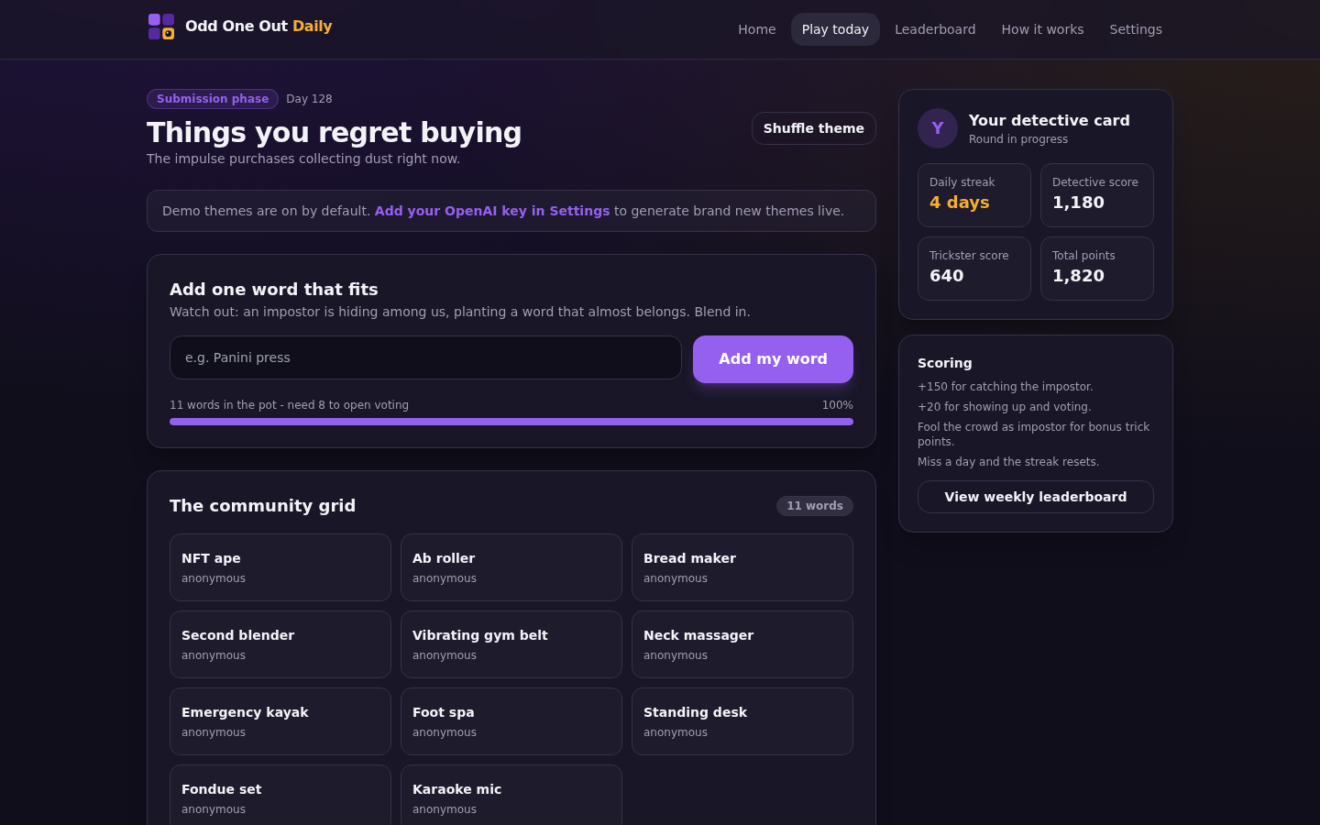Select the Play today tab
The width and height of the screenshot is (1320, 825).
coord(835,29)
